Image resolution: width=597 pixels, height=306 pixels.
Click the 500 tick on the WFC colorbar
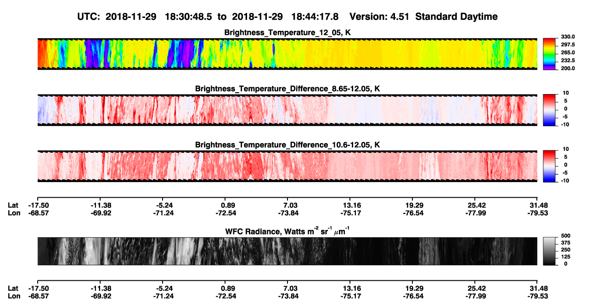565,236
